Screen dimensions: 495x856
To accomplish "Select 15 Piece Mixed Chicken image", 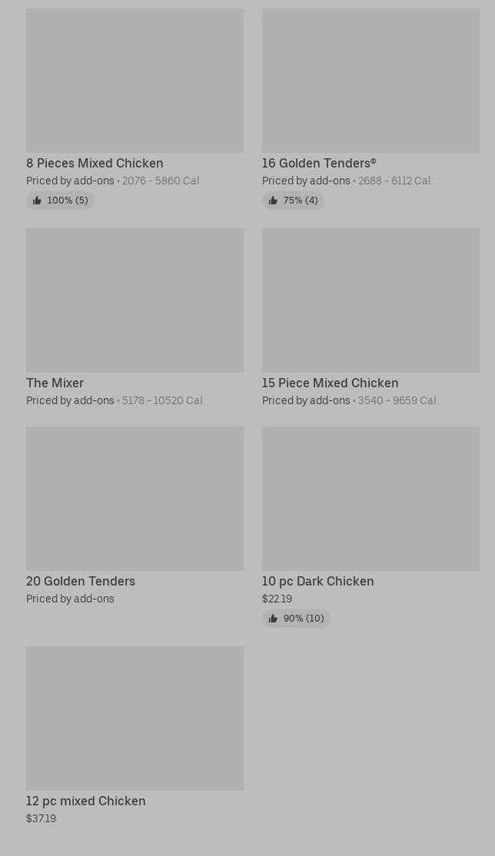I will pos(370,300).
